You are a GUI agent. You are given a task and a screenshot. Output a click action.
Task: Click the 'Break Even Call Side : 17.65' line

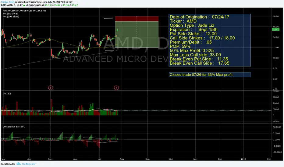pos(199,63)
